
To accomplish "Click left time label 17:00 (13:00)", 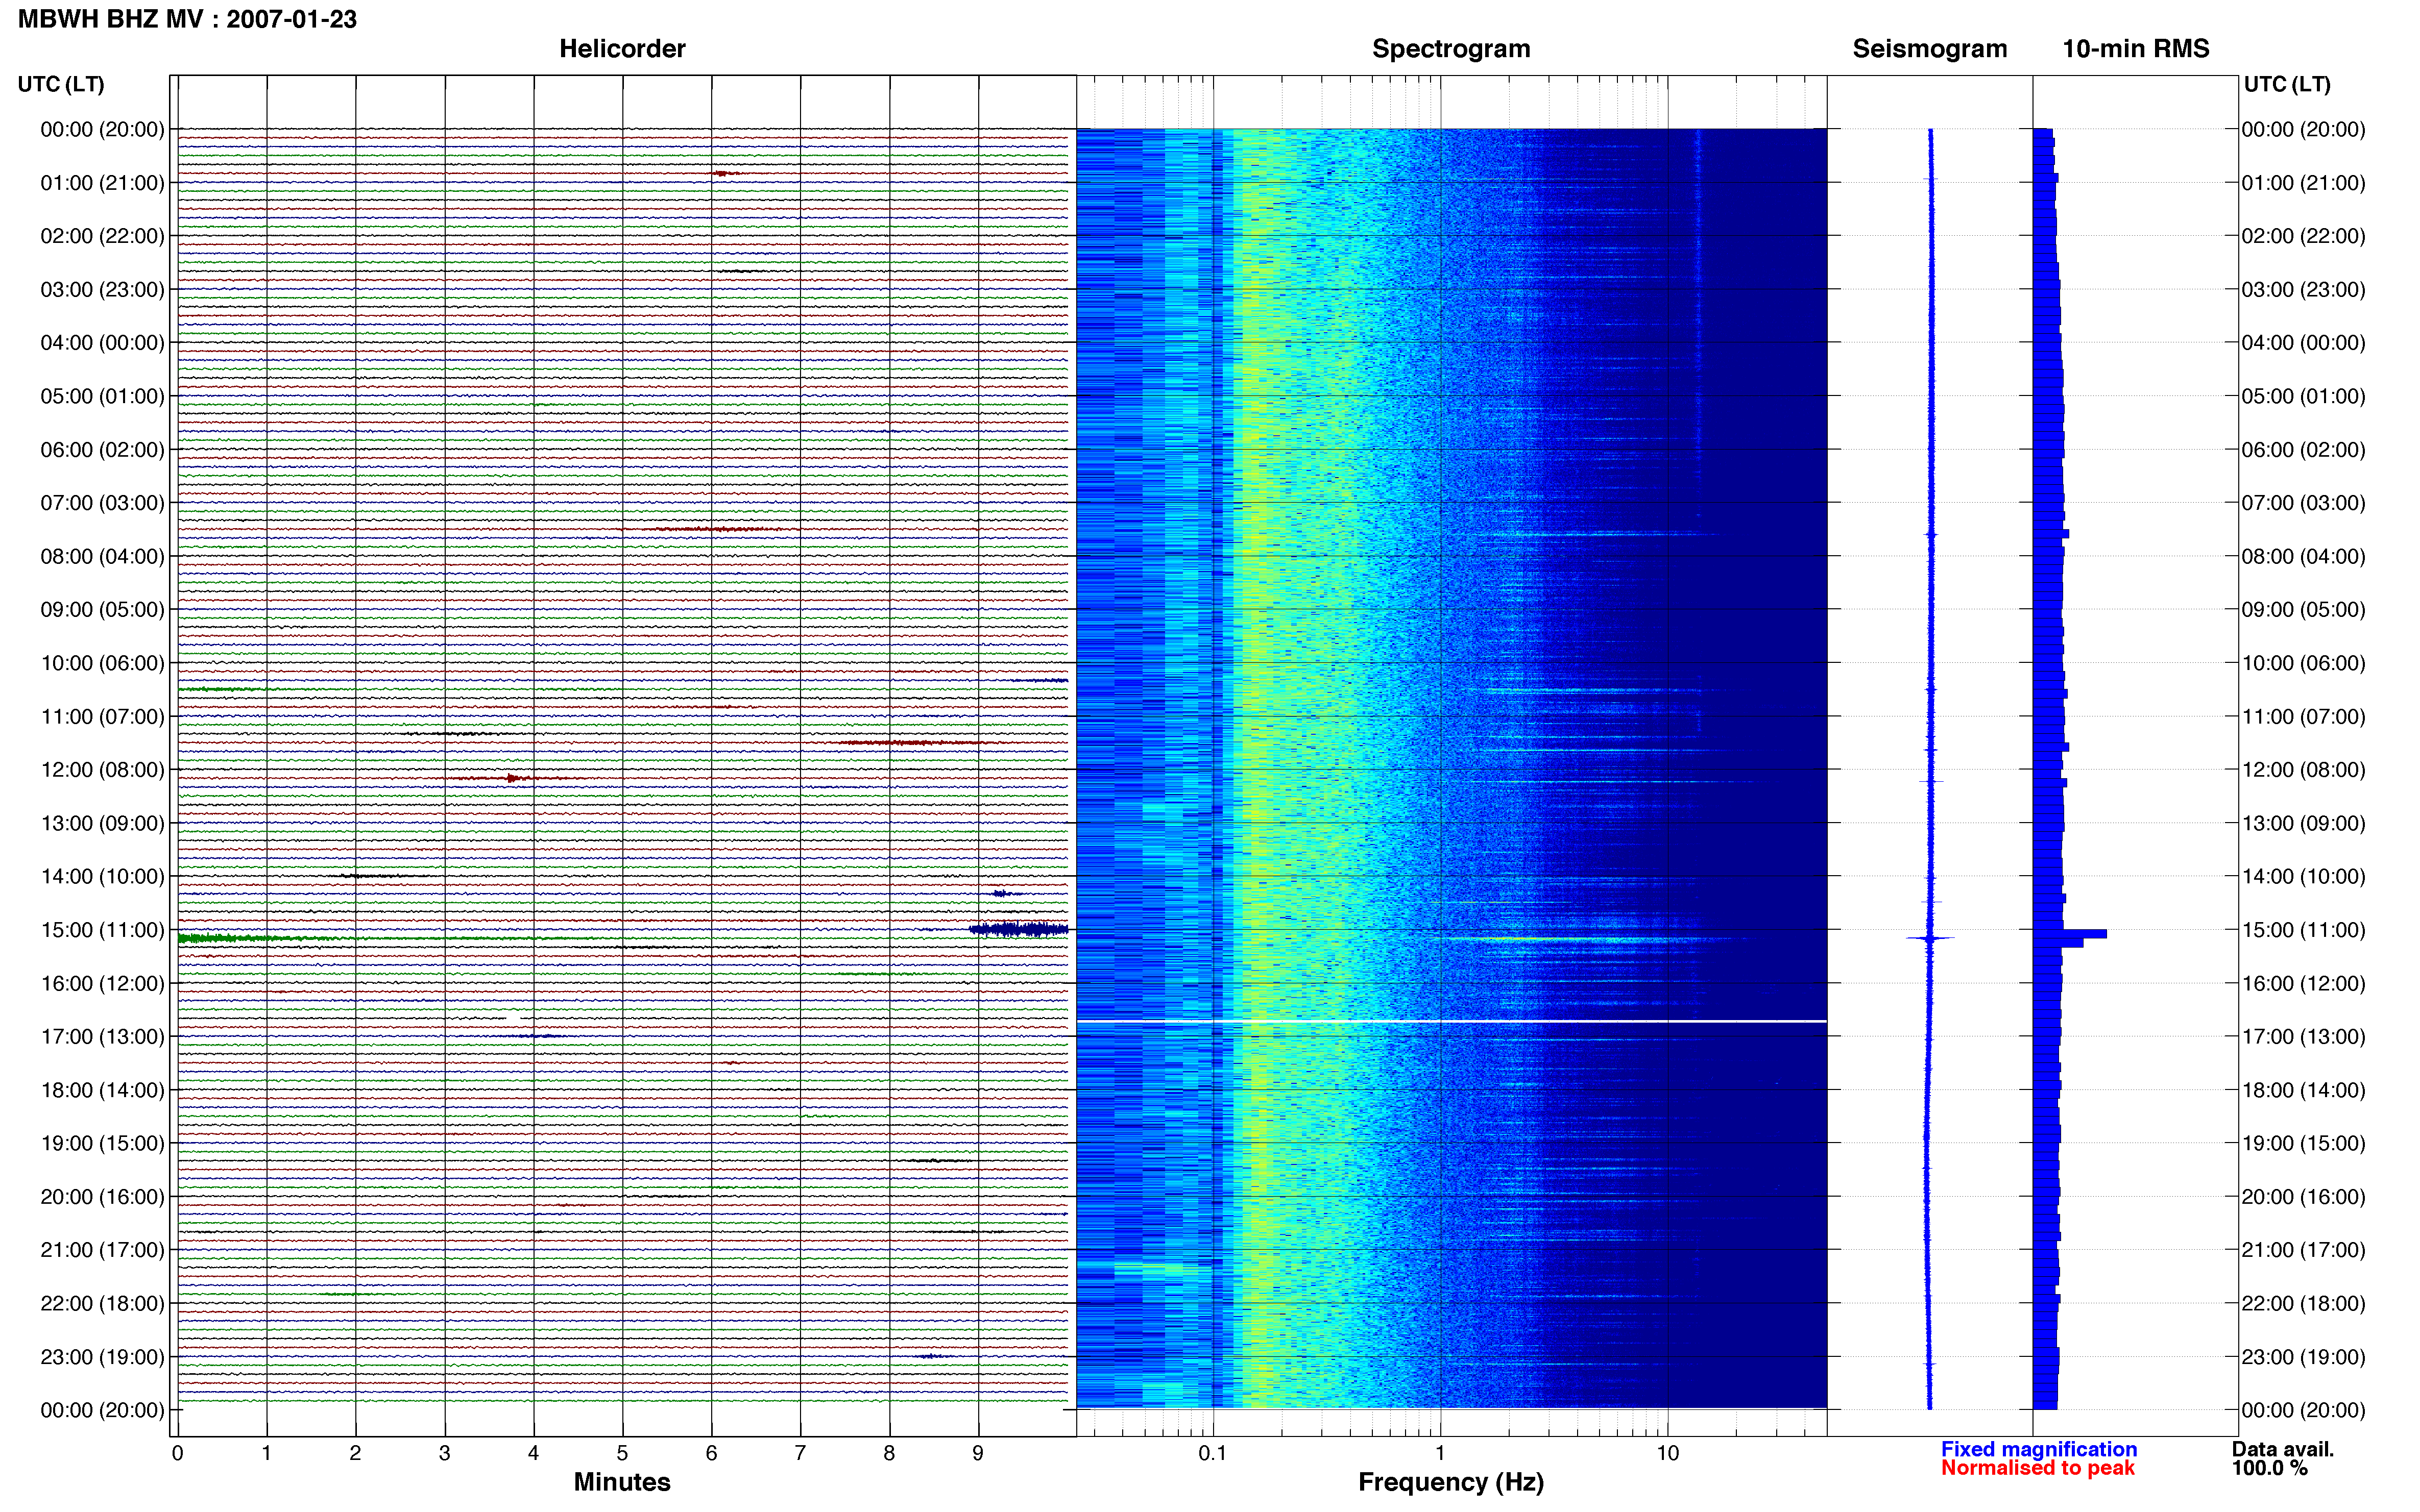I will [x=102, y=1037].
